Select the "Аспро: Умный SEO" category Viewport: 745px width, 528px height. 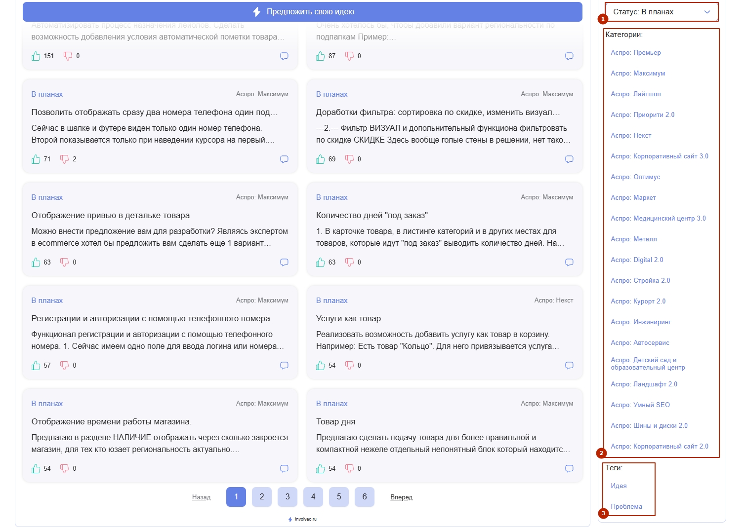(x=640, y=405)
